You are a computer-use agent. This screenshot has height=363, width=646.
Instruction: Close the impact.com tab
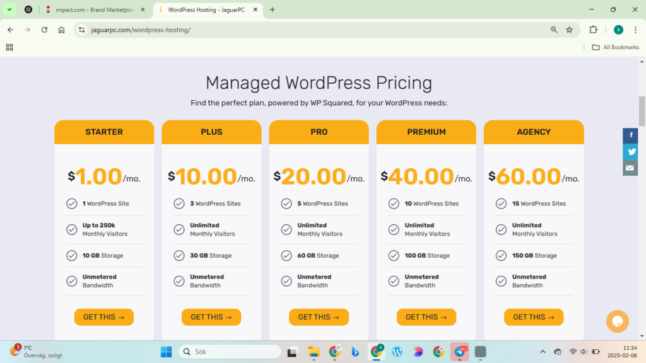[143, 9]
